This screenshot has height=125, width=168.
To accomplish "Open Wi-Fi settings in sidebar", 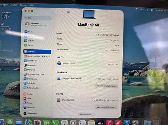I will (x=29, y=32).
